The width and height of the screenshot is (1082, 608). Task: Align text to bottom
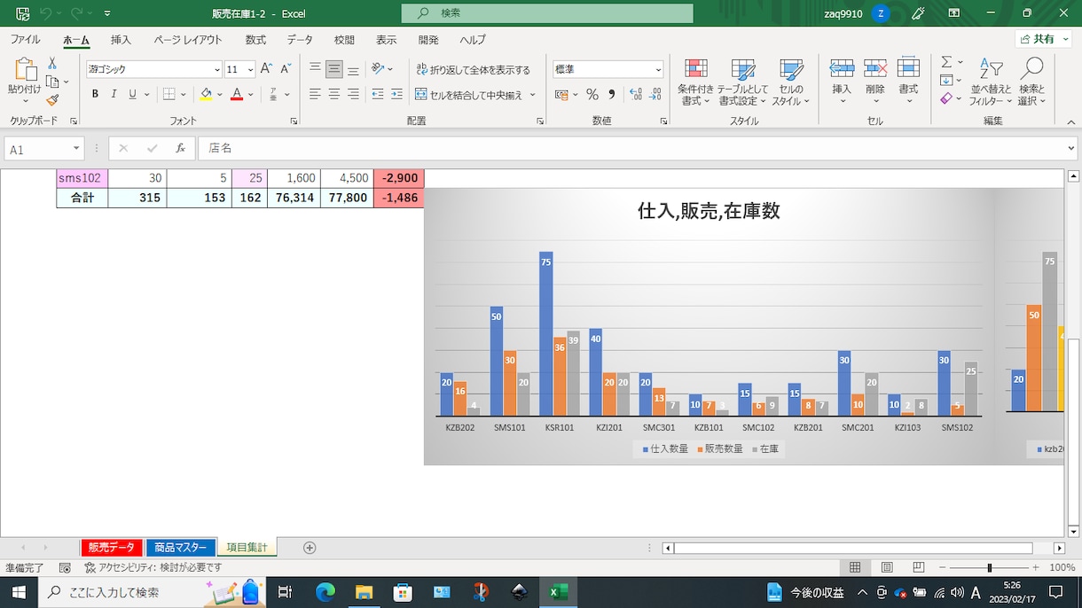(x=353, y=69)
